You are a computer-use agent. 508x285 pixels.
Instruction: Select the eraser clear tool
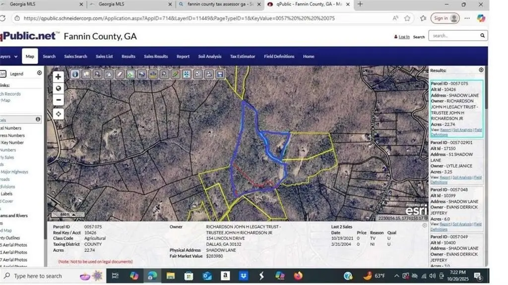[119, 74]
